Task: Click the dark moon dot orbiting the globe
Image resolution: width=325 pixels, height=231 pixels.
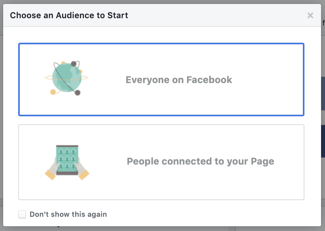Action: click(x=77, y=93)
